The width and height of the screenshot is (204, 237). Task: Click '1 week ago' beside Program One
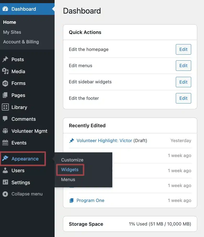(x=179, y=200)
